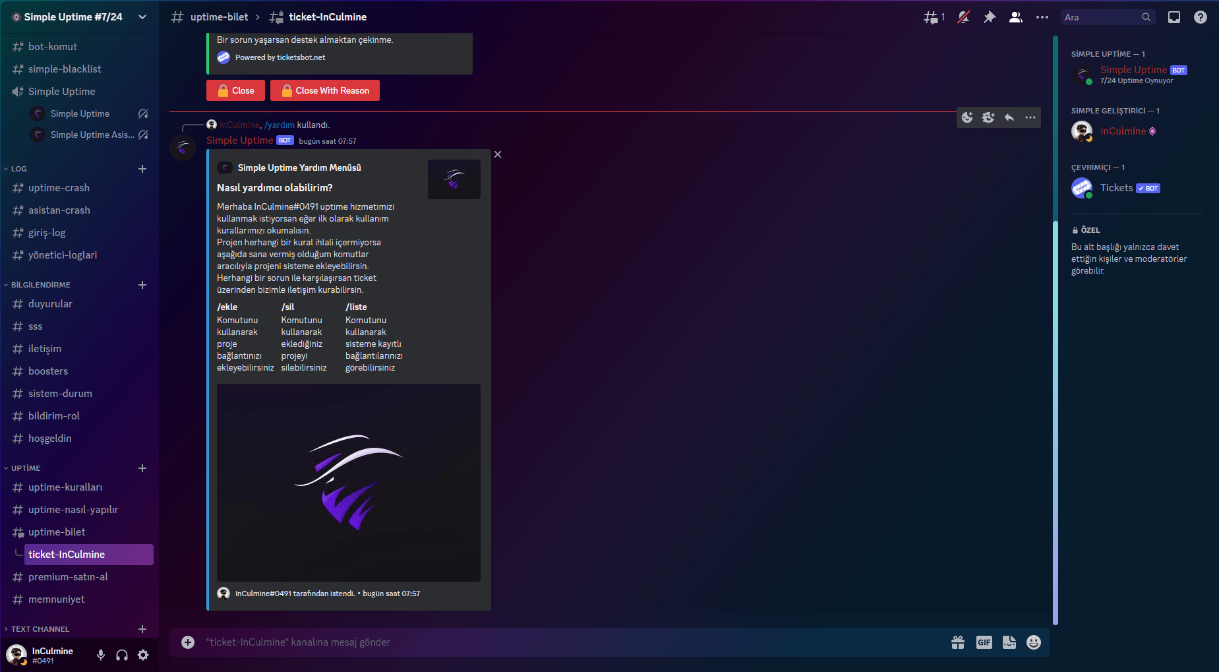The width and height of the screenshot is (1219, 672).
Task: Select the ticket-InCulmine thread in sidebar
Action: pyautogui.click(x=89, y=555)
